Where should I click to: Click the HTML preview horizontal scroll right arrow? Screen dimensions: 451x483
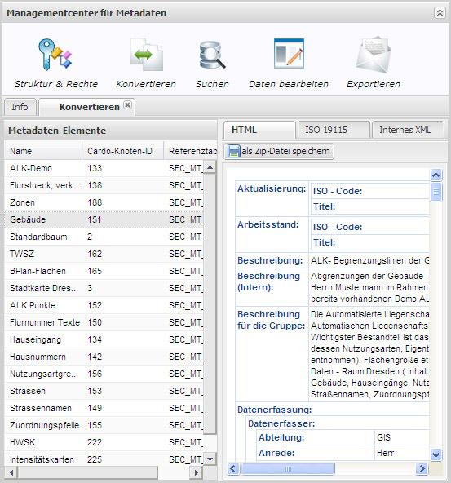(422, 469)
